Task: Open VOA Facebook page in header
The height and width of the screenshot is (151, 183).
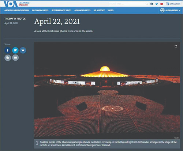Action: click(x=152, y=4)
